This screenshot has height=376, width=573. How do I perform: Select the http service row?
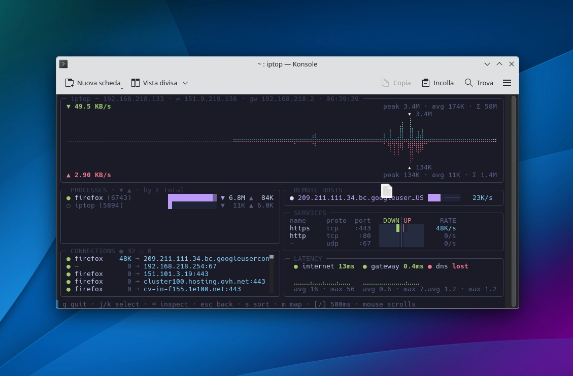tap(373, 235)
